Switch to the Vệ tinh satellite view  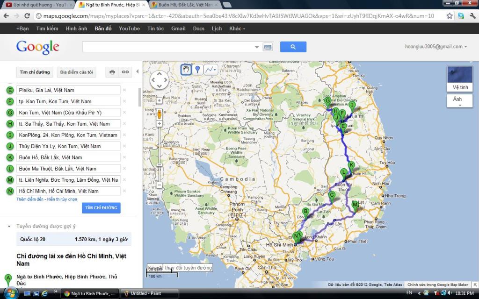pyautogui.click(x=460, y=79)
